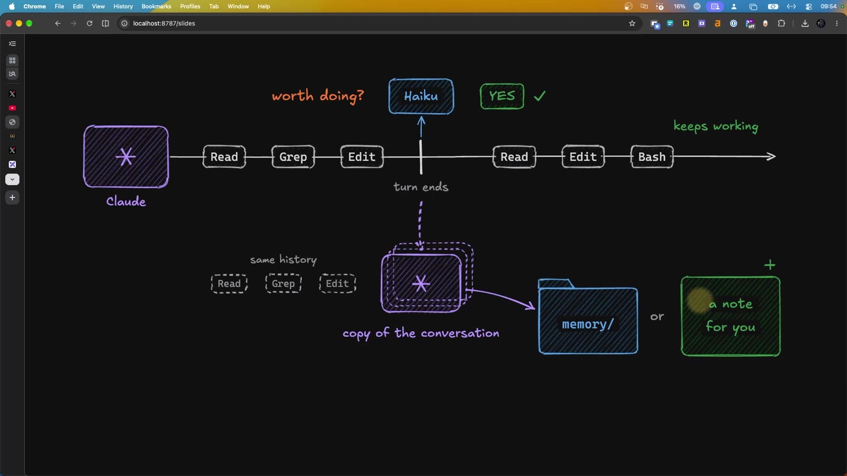The image size is (847, 476).
Task: Collapse the vertical tabs sidebar
Action: click(x=12, y=44)
